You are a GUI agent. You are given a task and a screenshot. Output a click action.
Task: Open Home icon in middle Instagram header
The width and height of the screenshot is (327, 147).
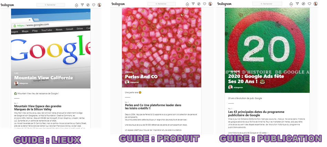click(x=187, y=4)
